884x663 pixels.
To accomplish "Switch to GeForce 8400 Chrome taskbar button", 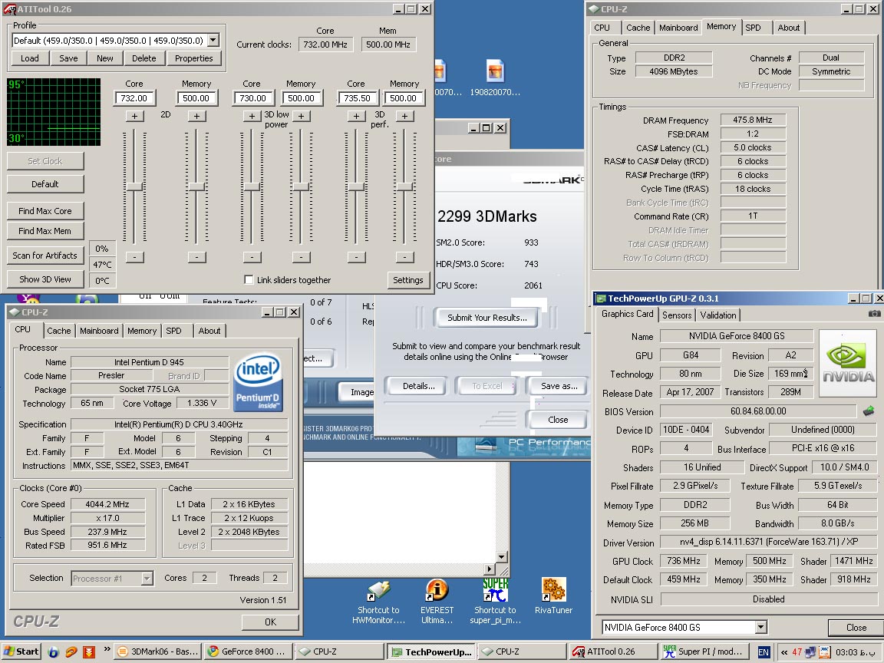I will click(x=247, y=651).
